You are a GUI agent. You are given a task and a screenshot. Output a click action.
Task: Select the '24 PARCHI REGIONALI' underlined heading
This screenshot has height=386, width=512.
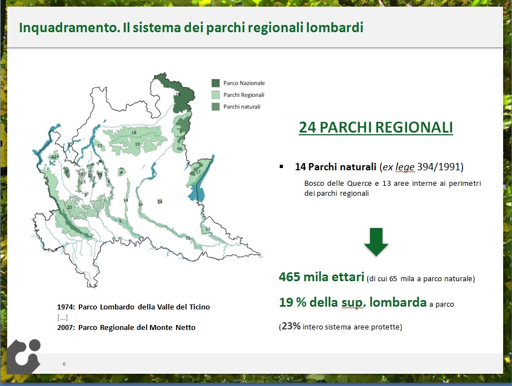pyautogui.click(x=375, y=128)
